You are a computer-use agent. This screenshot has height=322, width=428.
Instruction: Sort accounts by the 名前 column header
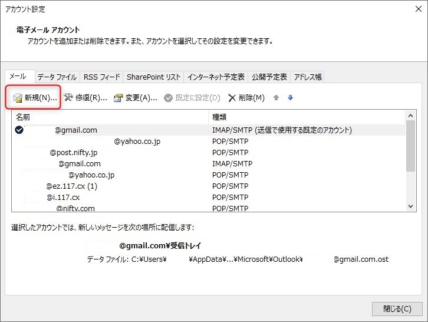coord(109,117)
